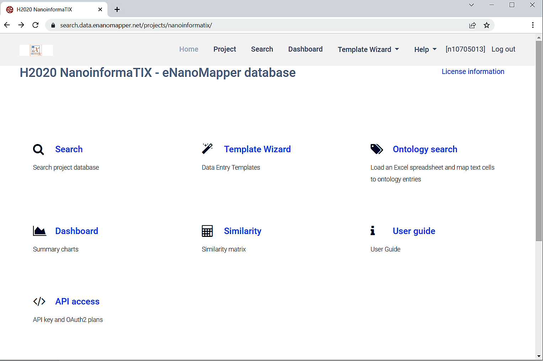This screenshot has height=361, width=543.
Task: Reload the page using the refresh button
Action: (36, 25)
